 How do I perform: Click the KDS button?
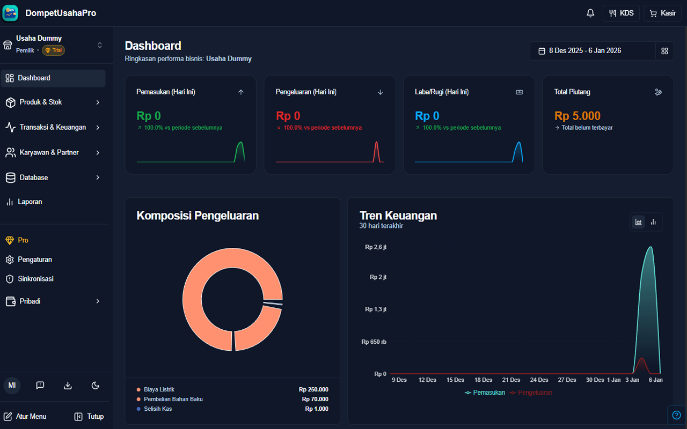click(621, 13)
